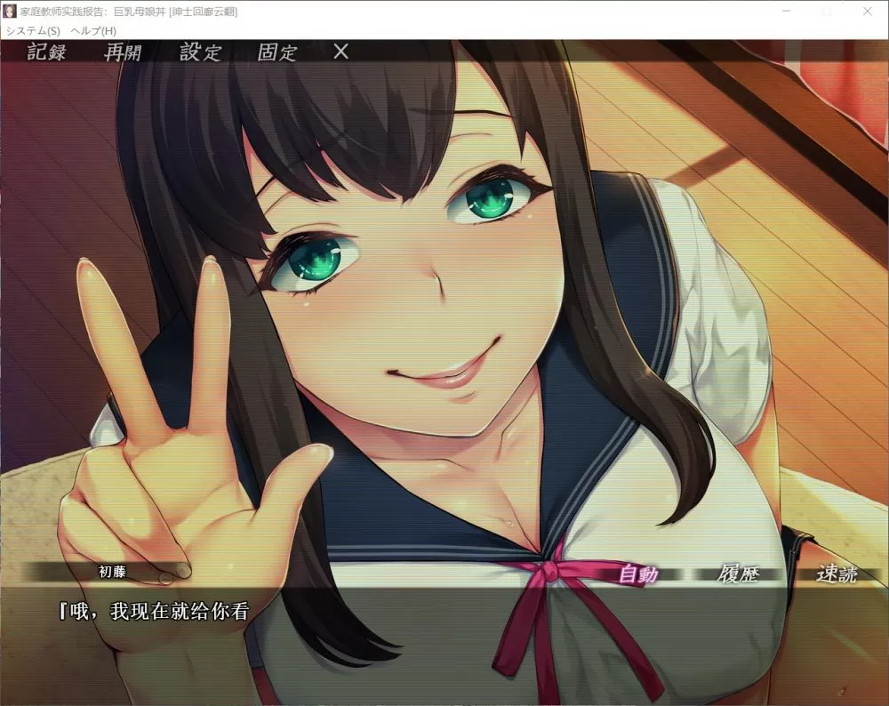
Task: Maximize the game window
Action: (x=827, y=12)
